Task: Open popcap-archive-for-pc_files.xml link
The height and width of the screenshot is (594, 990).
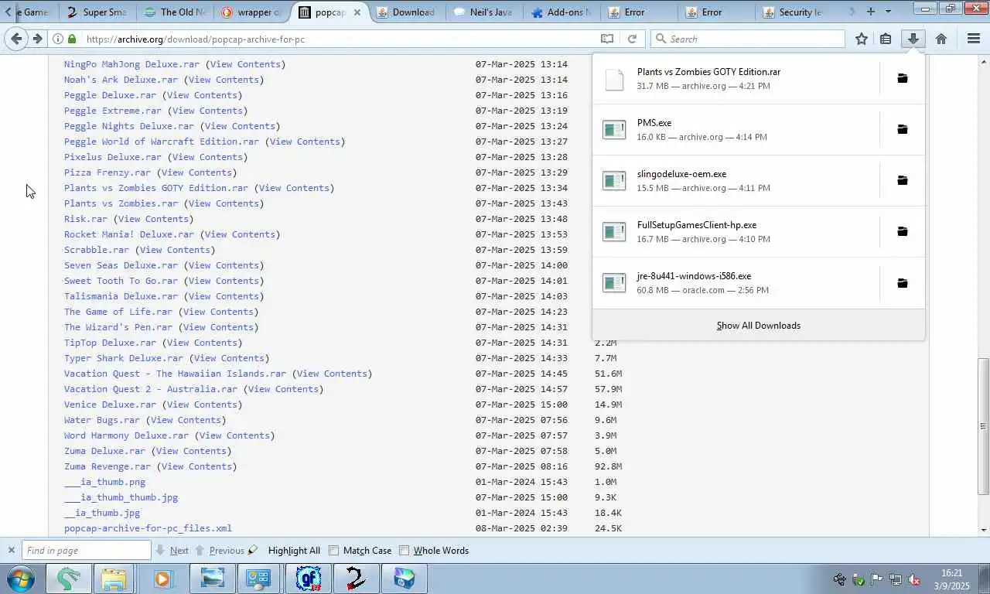Action: click(148, 528)
